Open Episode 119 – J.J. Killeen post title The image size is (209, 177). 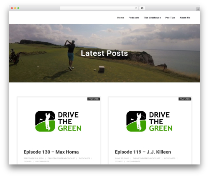[143, 152]
